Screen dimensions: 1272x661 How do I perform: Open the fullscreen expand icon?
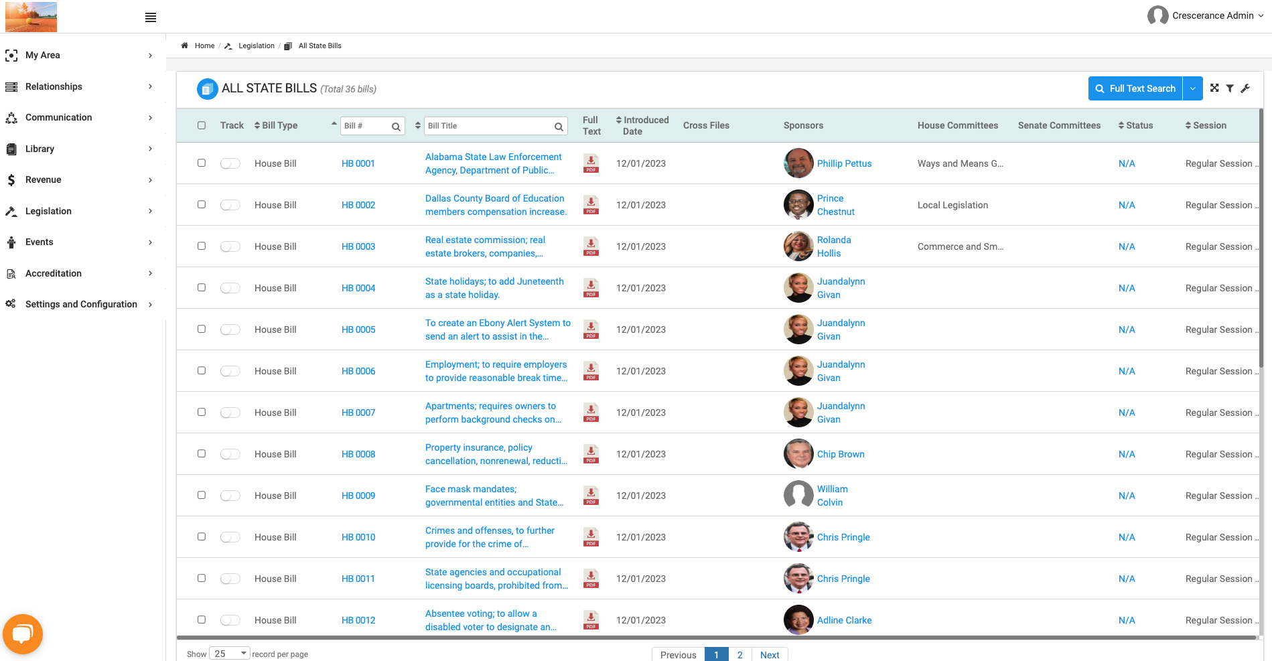pyautogui.click(x=1214, y=88)
